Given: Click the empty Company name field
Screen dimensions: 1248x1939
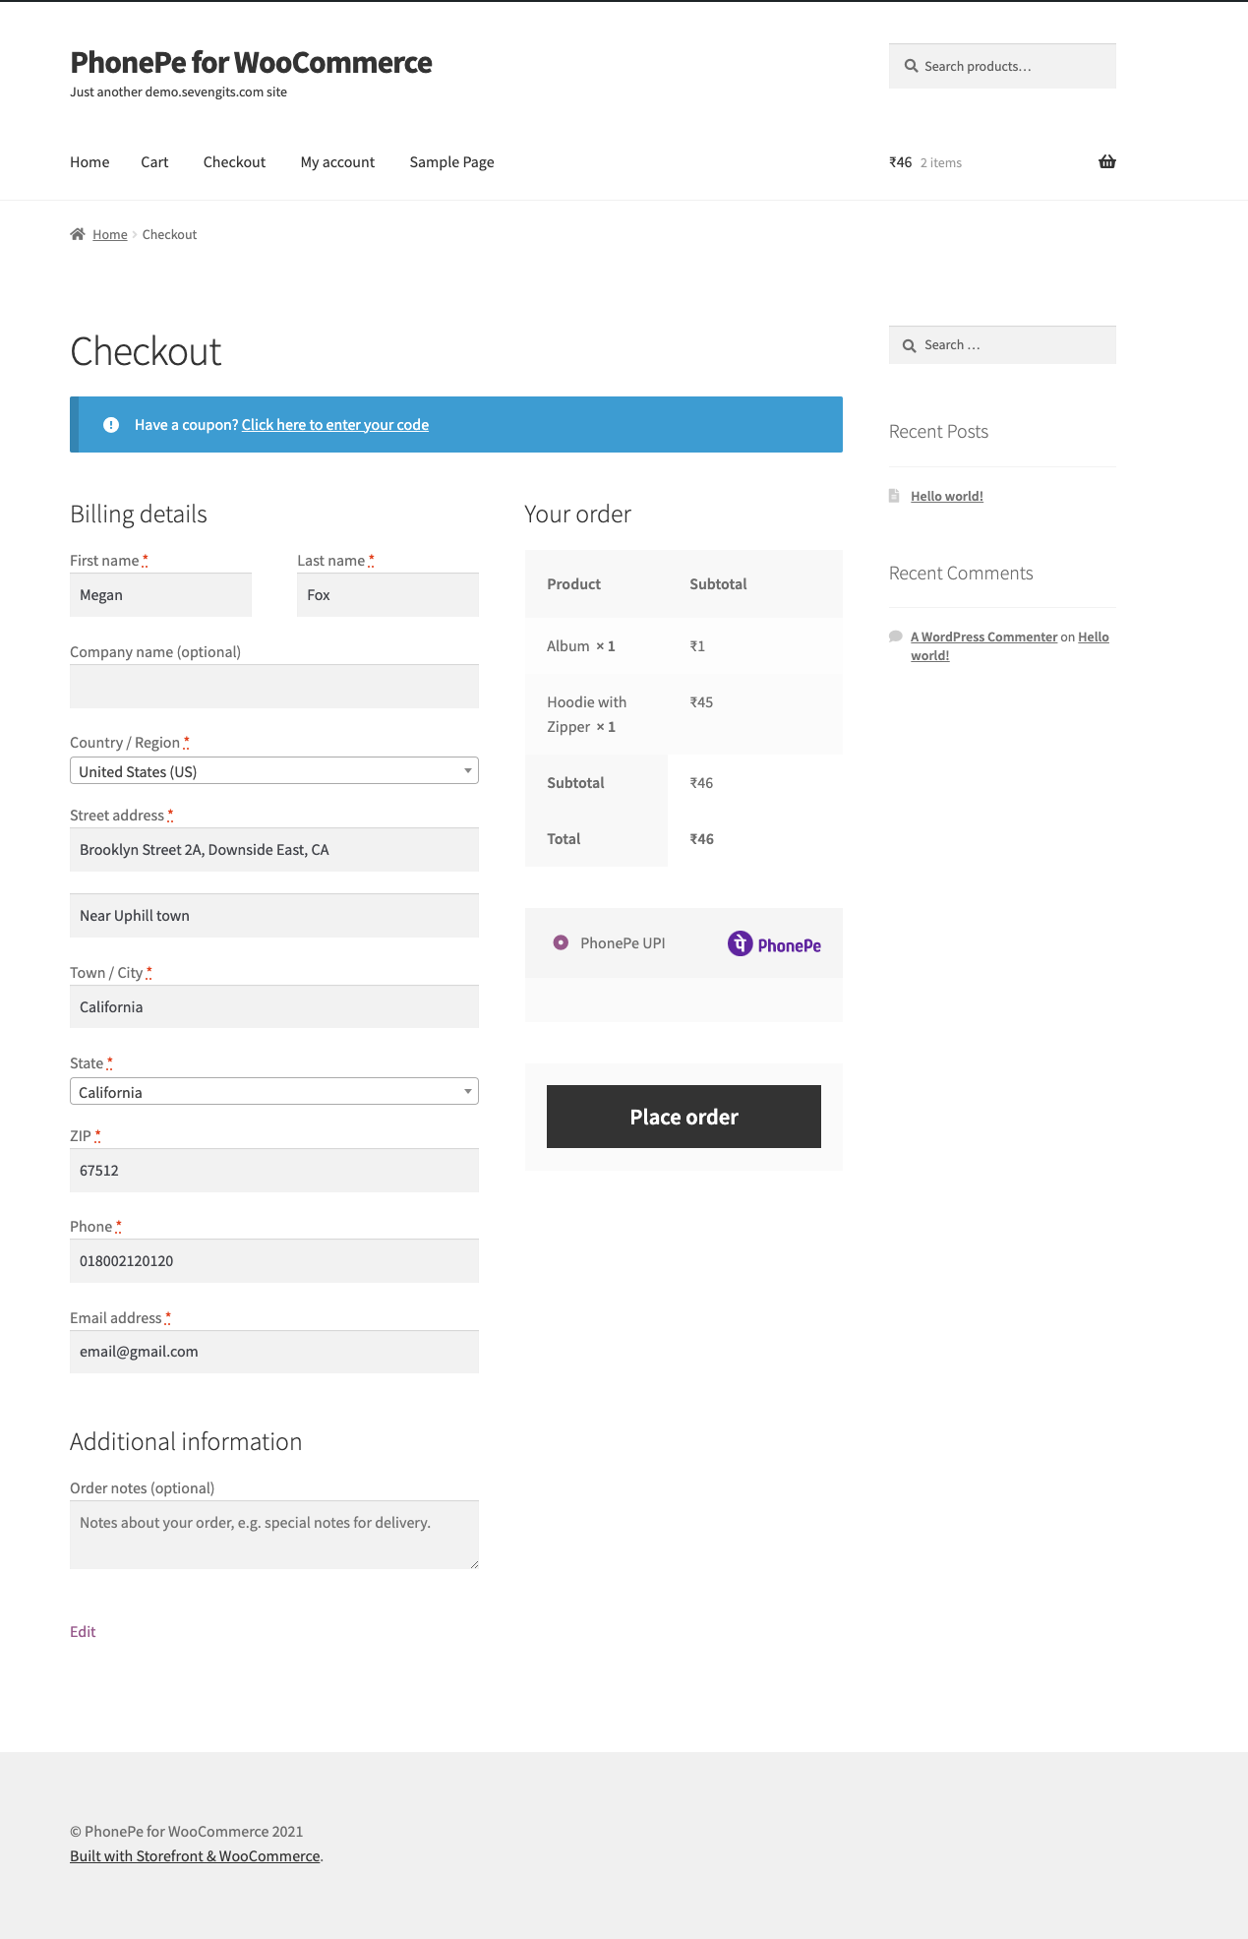Looking at the screenshot, I should 274,687.
